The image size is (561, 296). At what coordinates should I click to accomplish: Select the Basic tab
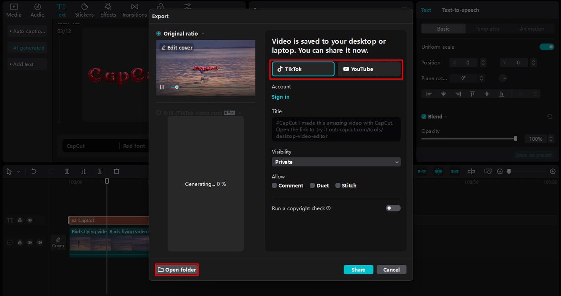coord(443,29)
